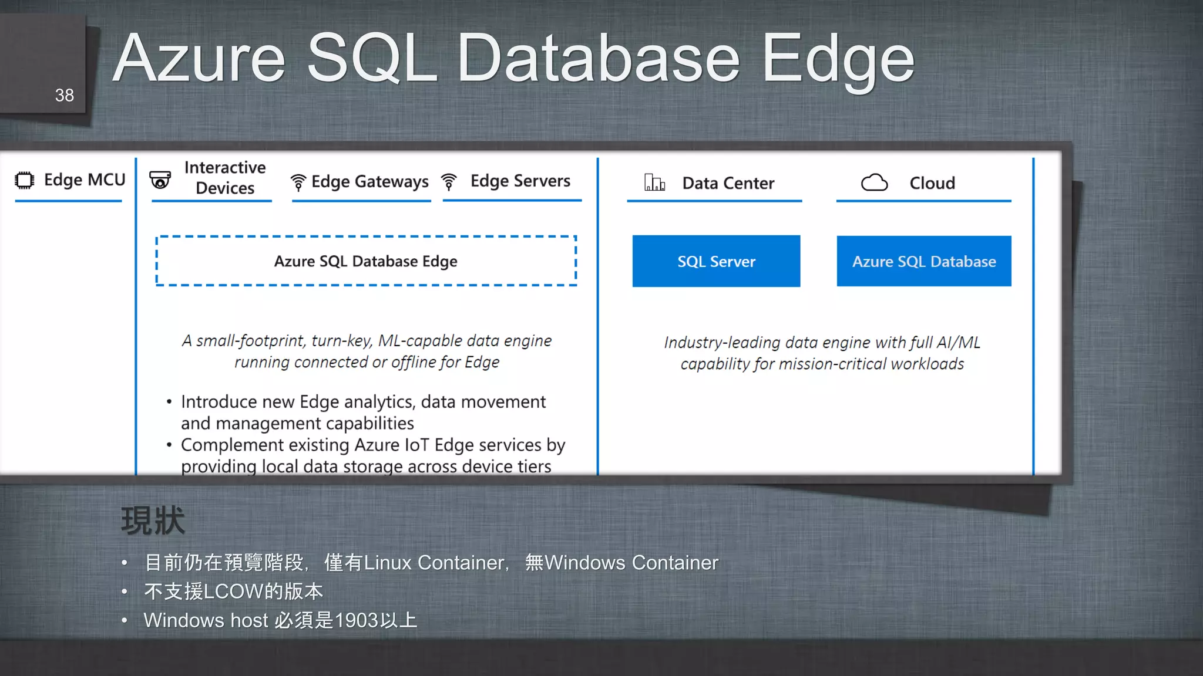Screen dimensions: 1203x676
Task: Click 'providing local data storage across device tiers' line
Action: (366, 466)
